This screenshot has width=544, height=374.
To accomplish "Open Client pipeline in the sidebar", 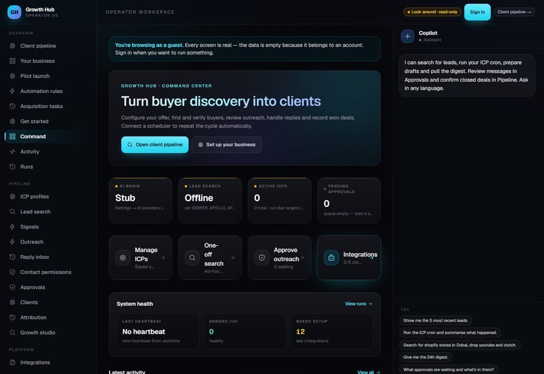I will 48,46.
